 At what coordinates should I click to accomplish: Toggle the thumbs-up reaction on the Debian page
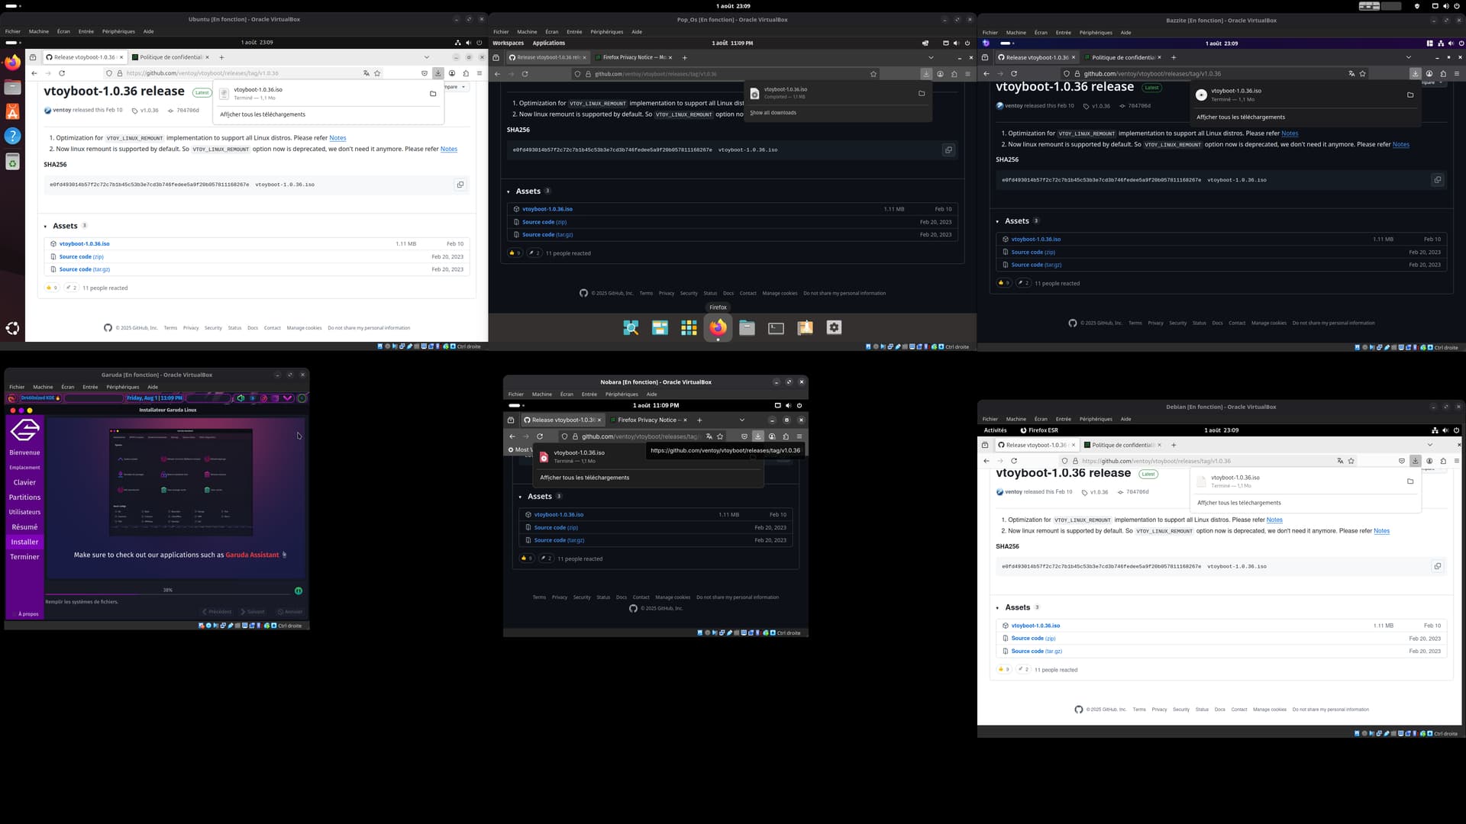pos(1003,670)
